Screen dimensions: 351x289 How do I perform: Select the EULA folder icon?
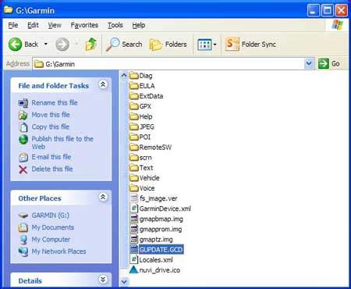(x=134, y=86)
